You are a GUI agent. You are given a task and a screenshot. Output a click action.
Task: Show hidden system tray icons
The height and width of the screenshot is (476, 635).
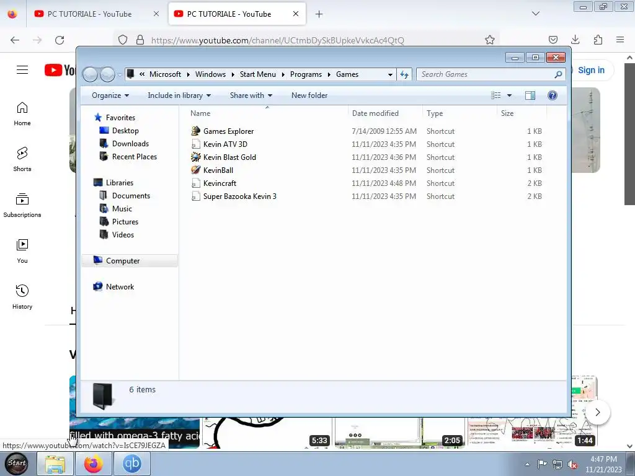coord(527,465)
